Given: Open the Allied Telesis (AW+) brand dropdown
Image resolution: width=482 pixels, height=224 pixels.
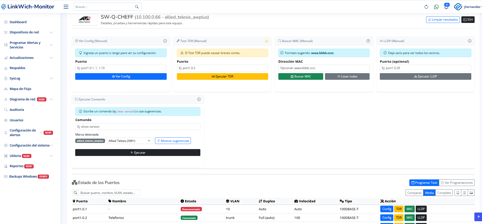Looking at the screenshot, I should click(x=129, y=141).
